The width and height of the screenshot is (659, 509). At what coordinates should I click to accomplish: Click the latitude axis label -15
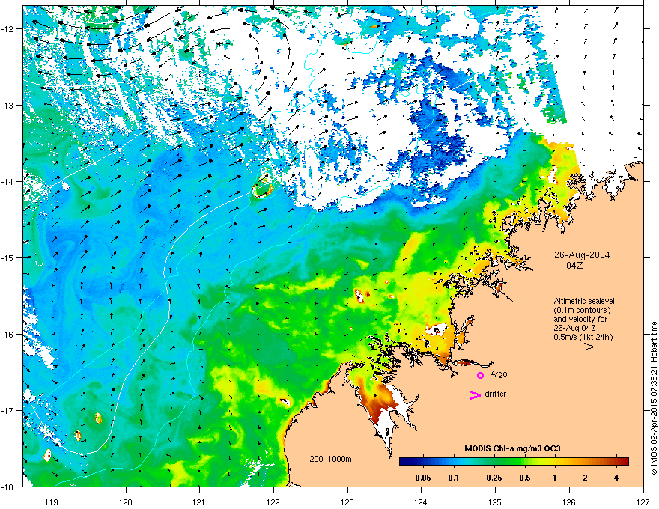[8, 257]
